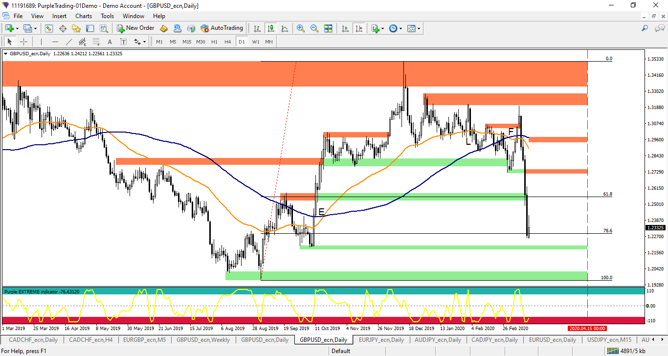Viewport: 668px width, 356px height.
Task: Toggle the AutoTrading button
Action: 222,28
